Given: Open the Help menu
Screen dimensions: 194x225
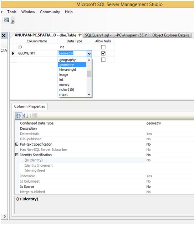Looking at the screenshot, I should (x=69, y=12).
